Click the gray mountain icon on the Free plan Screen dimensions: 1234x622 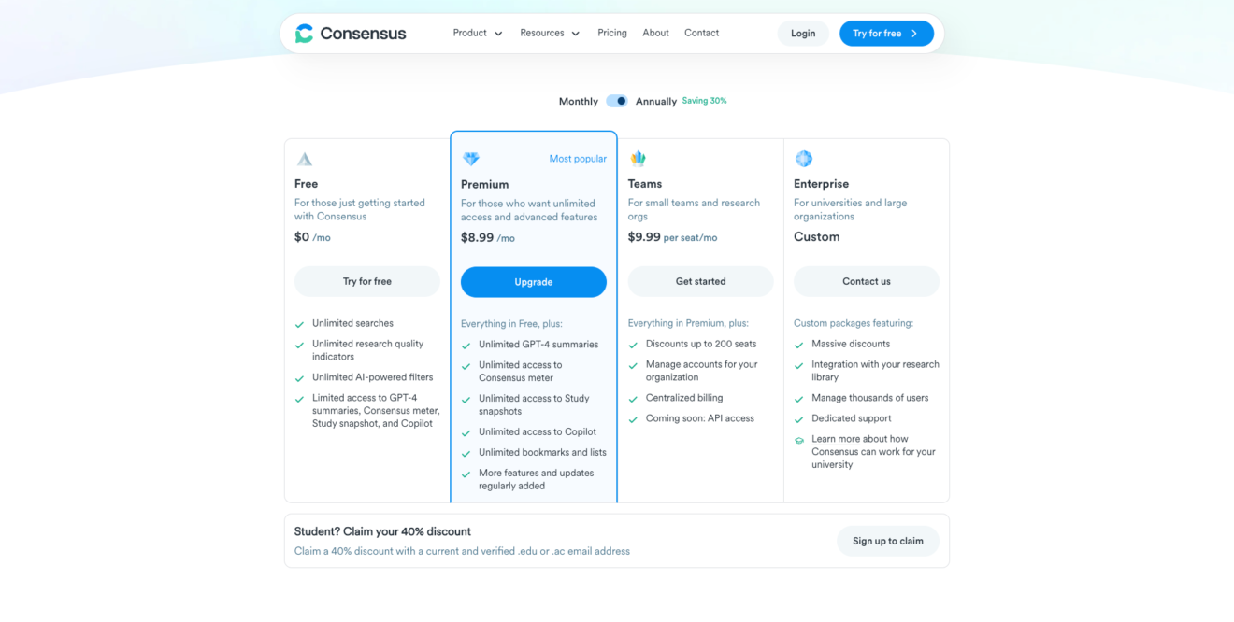pos(304,159)
